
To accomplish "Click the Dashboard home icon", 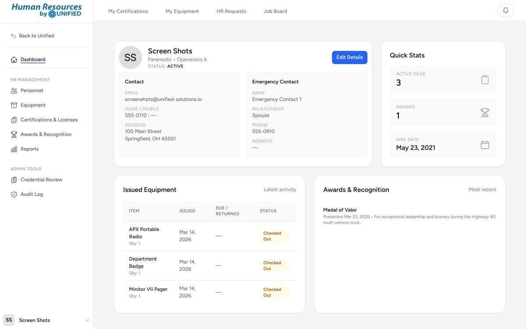I will click(14, 60).
